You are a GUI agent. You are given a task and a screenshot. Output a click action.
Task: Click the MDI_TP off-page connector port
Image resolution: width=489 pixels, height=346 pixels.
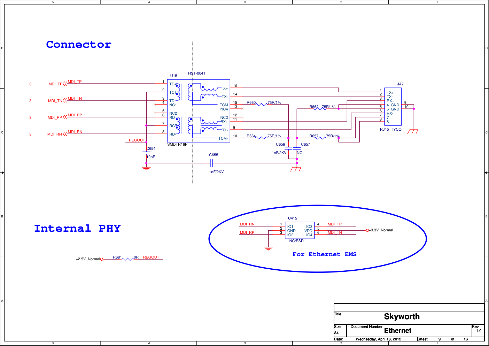tap(65, 84)
